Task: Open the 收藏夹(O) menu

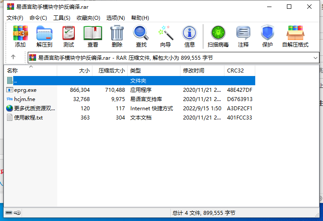Action: (x=88, y=18)
